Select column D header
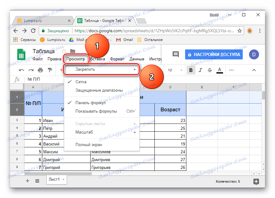 click(170, 87)
